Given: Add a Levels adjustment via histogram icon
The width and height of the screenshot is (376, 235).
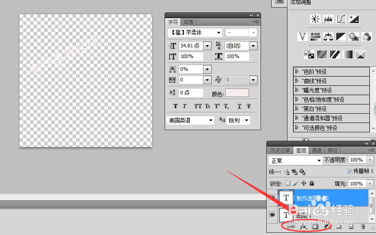Looking at the screenshot, I should (x=328, y=19).
